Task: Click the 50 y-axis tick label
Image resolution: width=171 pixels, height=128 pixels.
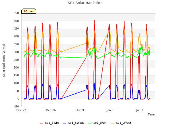Action: coord(17,91)
